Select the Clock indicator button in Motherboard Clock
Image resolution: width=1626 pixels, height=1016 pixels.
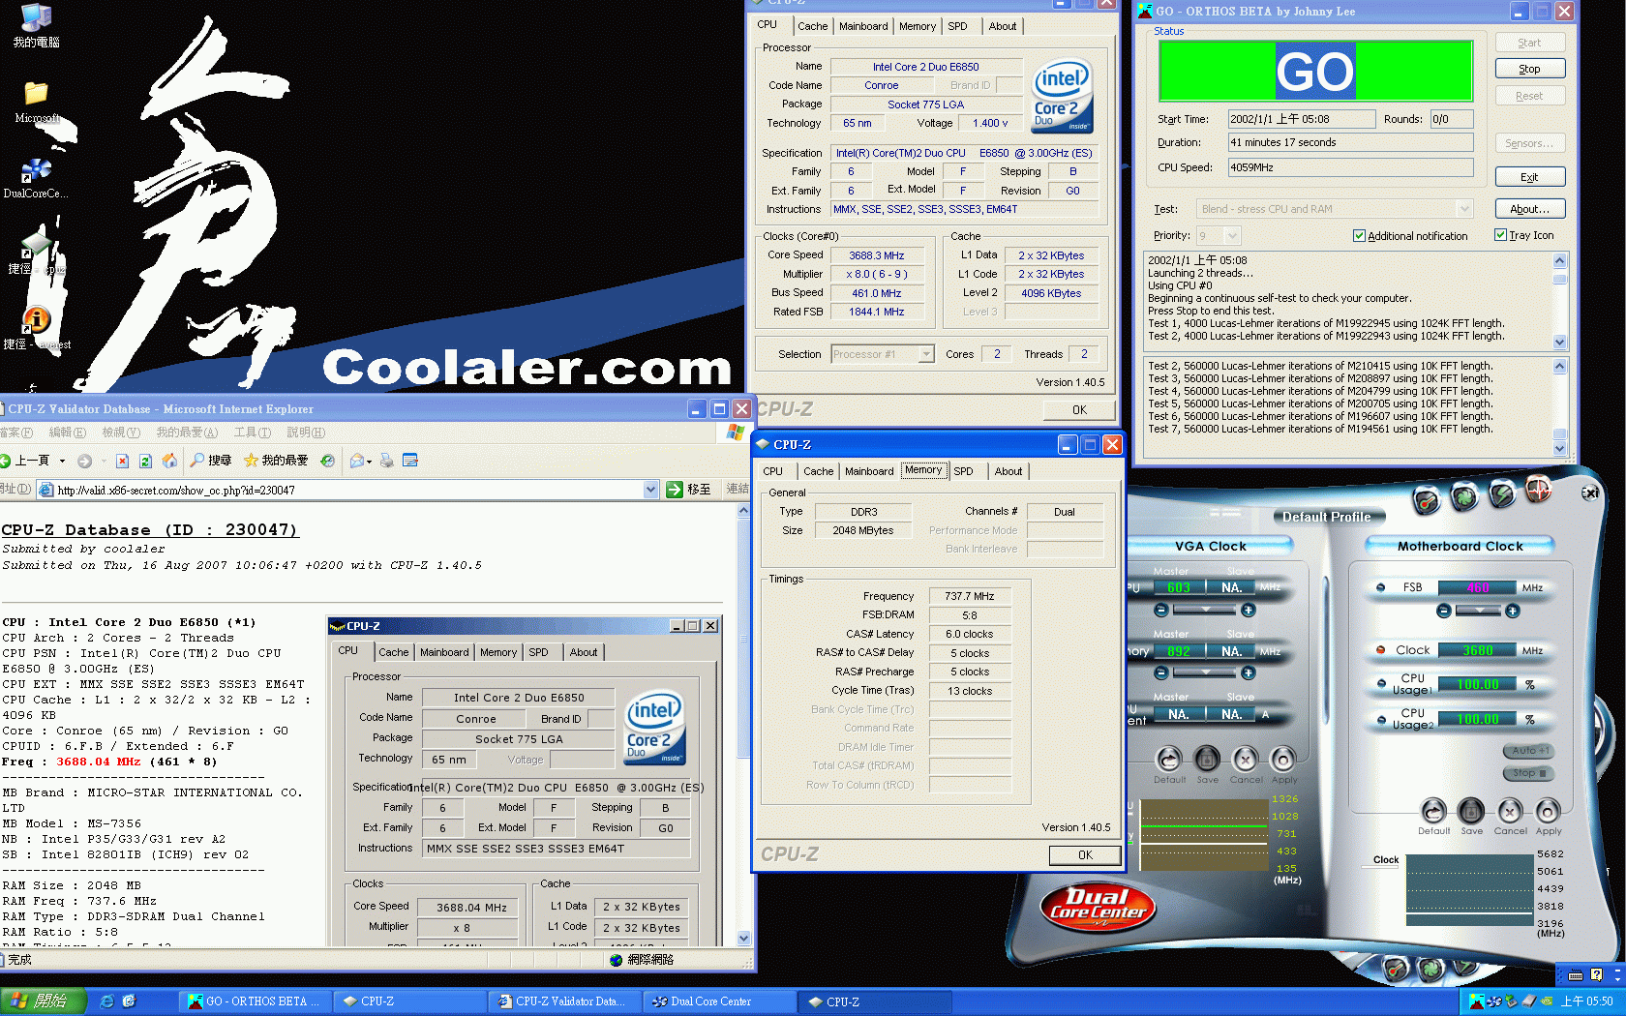tap(1381, 650)
